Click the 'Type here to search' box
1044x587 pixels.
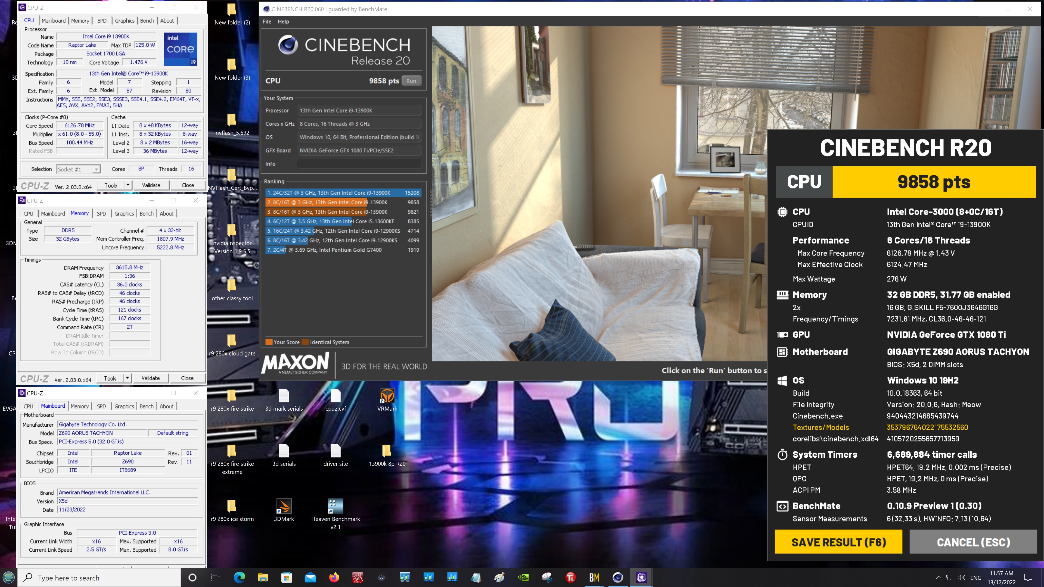(99, 578)
